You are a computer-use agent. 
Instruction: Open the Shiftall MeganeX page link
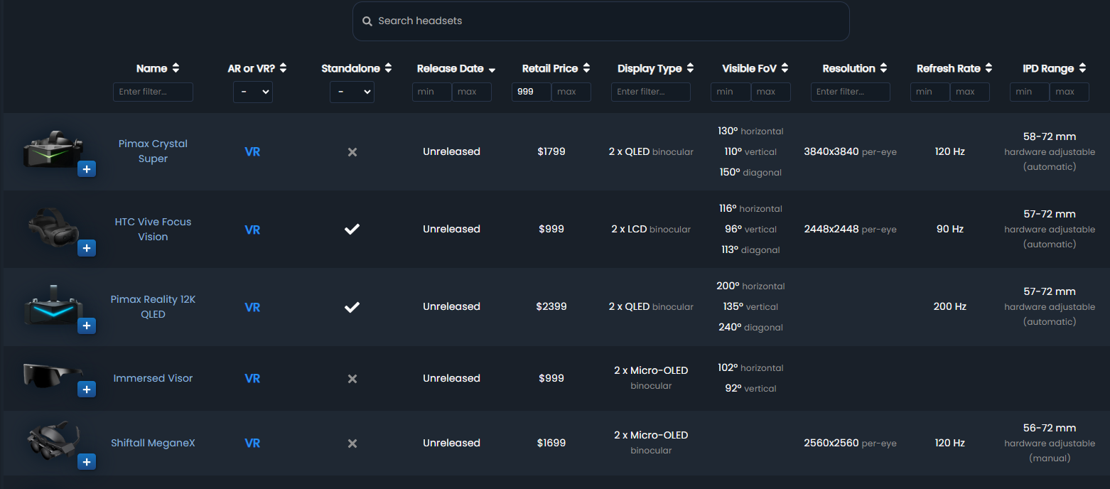pos(153,443)
